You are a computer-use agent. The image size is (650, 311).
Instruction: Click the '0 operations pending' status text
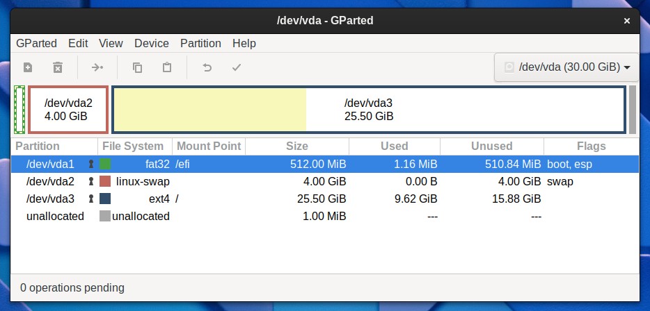coord(72,287)
